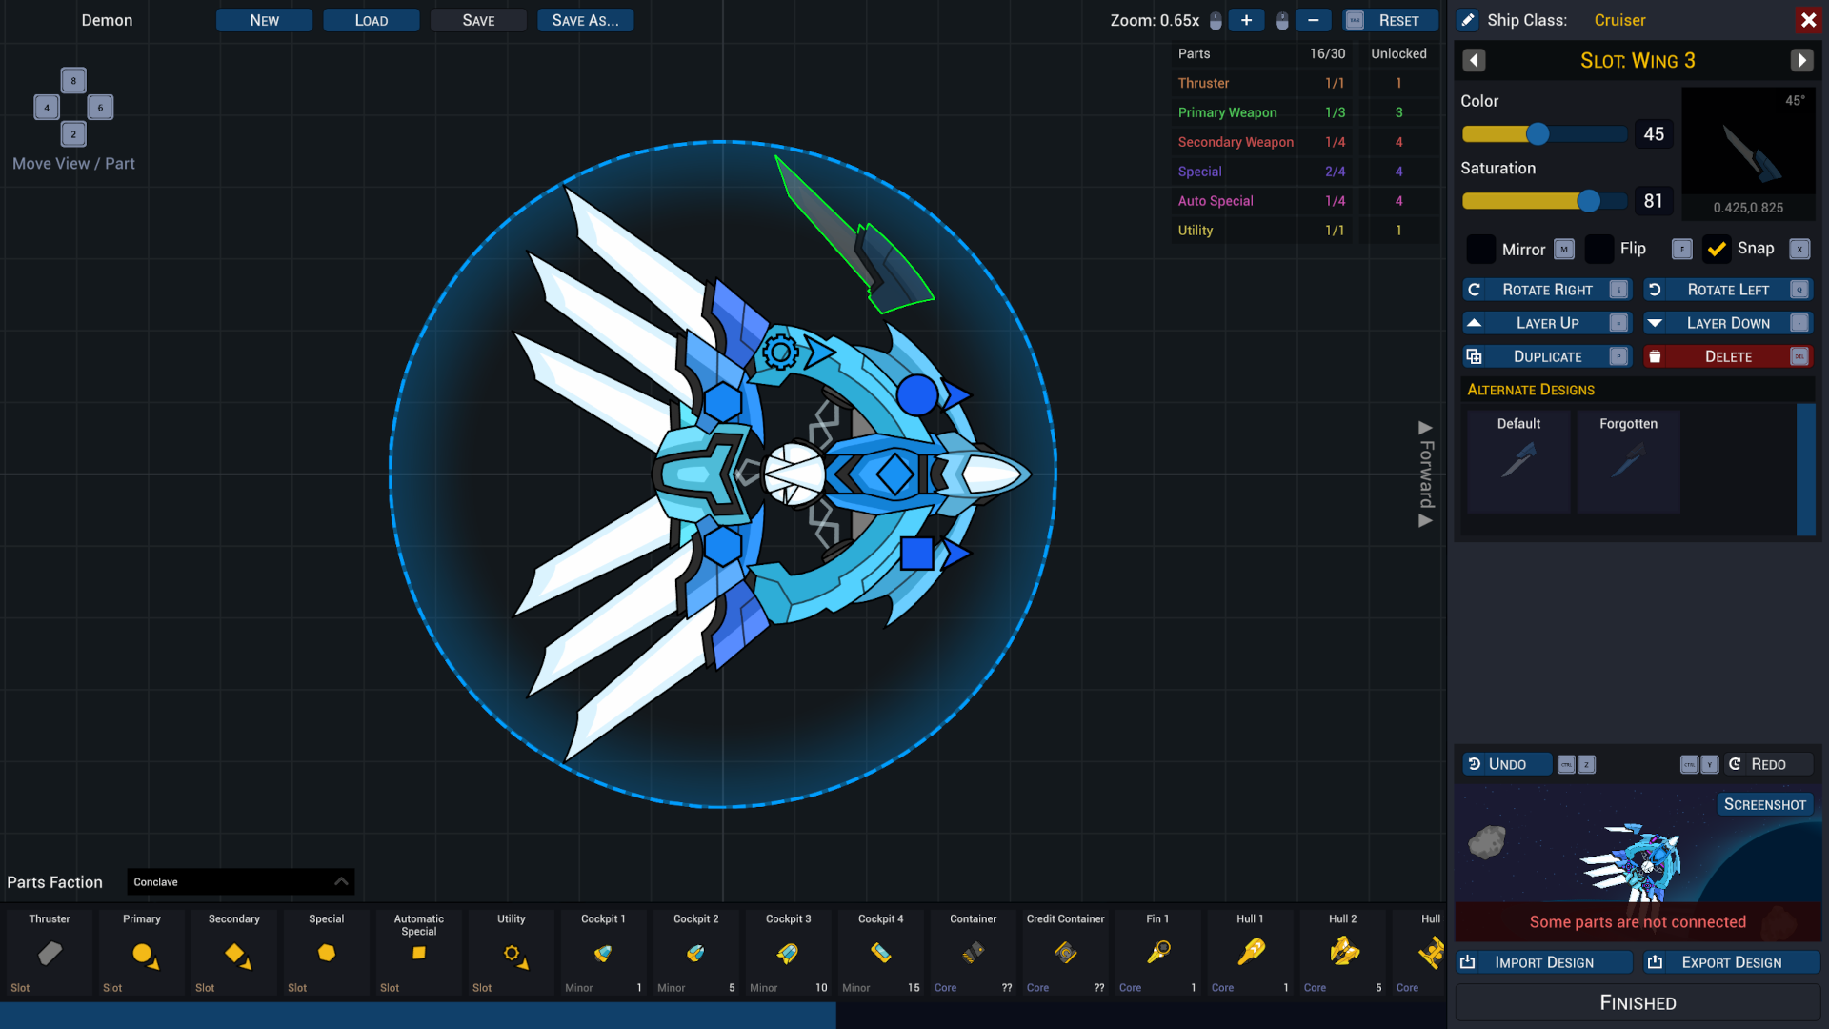Go to previous slot with left arrow

(1474, 60)
